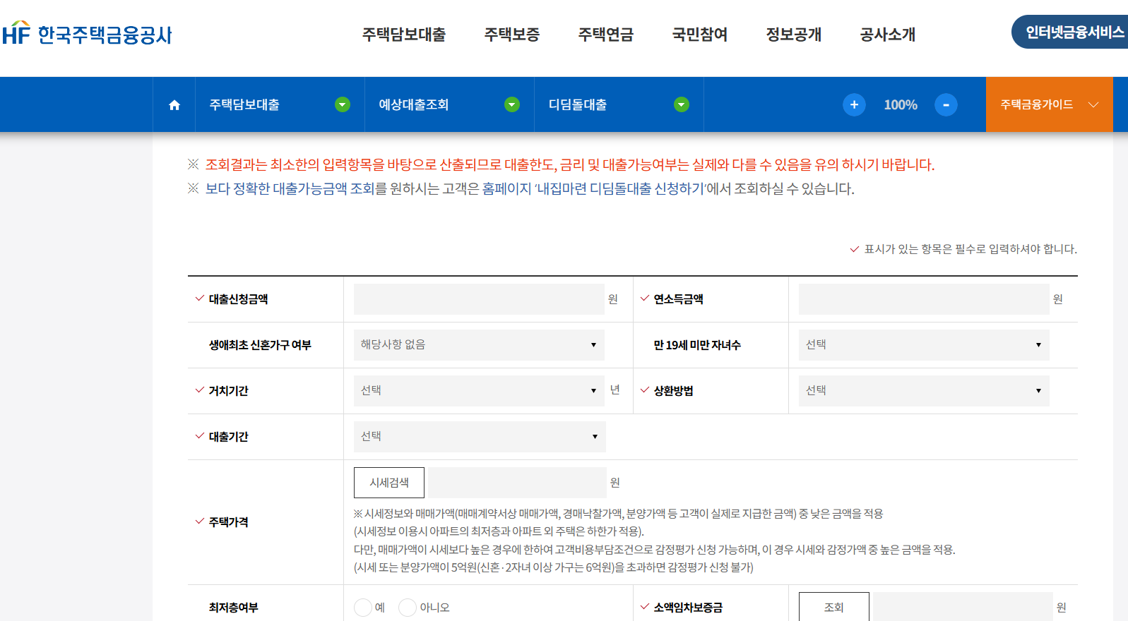
Task: Click the 소액임차보증금 amount field
Action: tap(963, 608)
